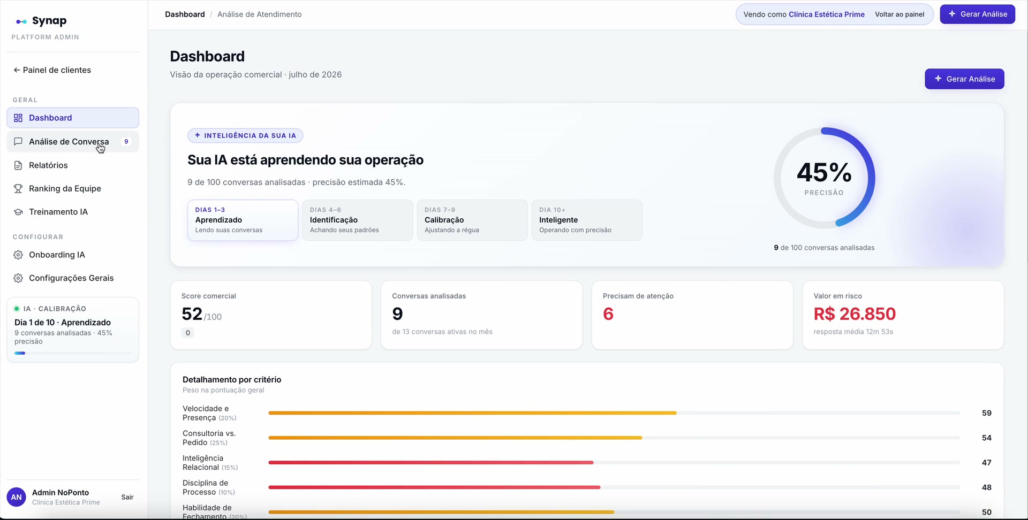Click the Sair logout button
This screenshot has width=1028, height=520.
tap(127, 497)
